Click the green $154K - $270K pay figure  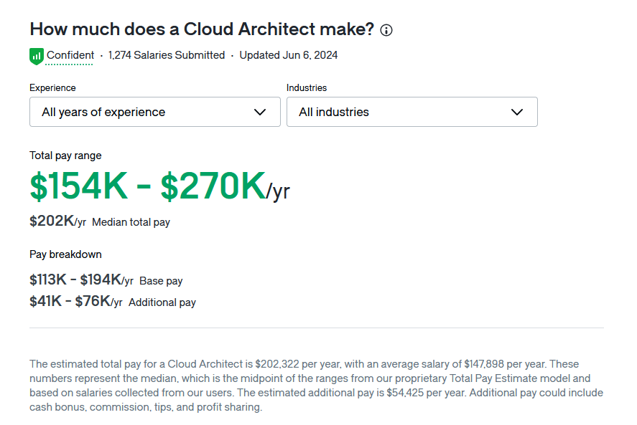(x=147, y=186)
